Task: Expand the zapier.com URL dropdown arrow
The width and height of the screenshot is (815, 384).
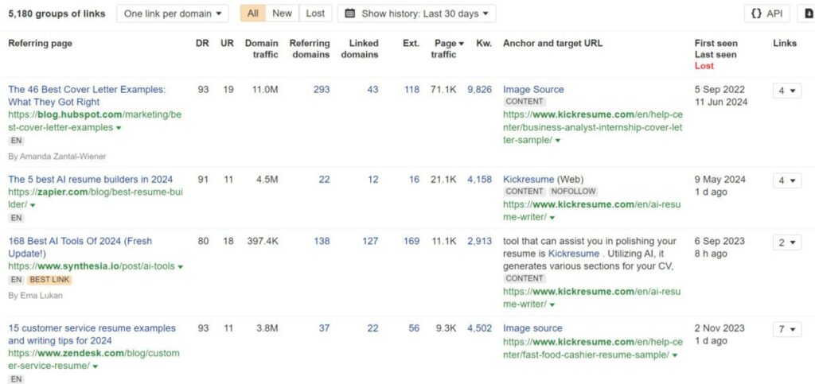Action: tap(33, 205)
